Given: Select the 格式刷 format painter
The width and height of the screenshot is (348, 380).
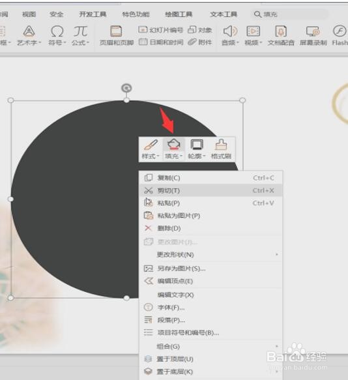Looking at the screenshot, I should [x=221, y=149].
